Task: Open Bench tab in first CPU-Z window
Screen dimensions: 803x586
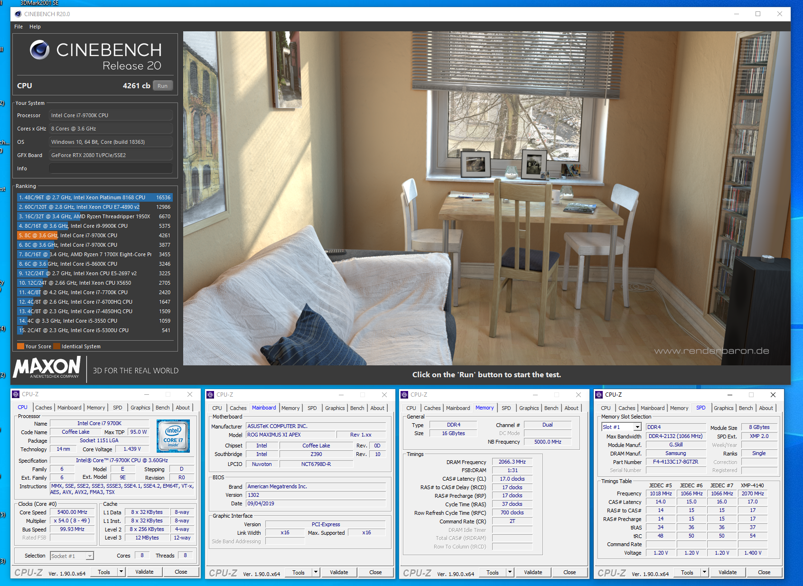Action: click(163, 408)
